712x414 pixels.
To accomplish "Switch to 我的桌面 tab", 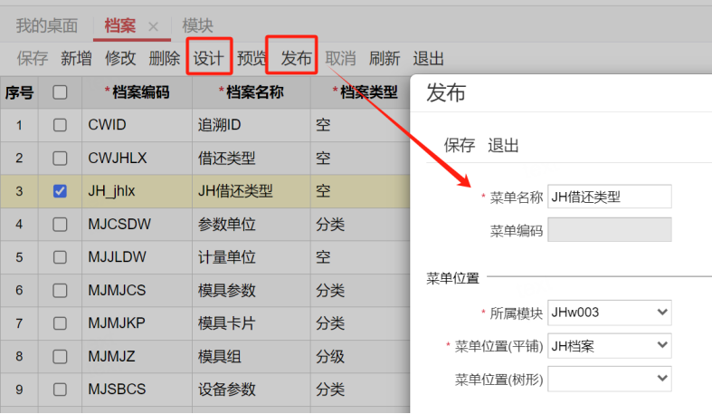I will 47,25.
